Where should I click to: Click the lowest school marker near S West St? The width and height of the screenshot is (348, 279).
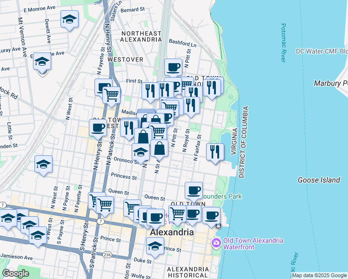[38, 237]
